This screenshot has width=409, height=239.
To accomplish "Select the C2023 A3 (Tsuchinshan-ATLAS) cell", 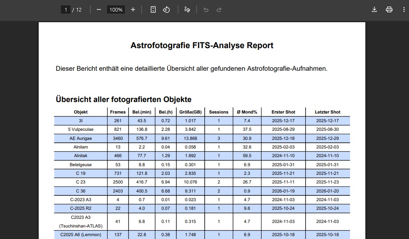I will pos(81,222).
